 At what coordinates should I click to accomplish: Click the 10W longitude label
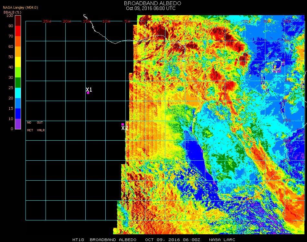click(106, 21)
